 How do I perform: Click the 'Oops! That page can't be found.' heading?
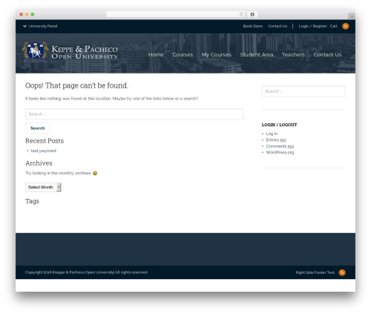pos(77,85)
